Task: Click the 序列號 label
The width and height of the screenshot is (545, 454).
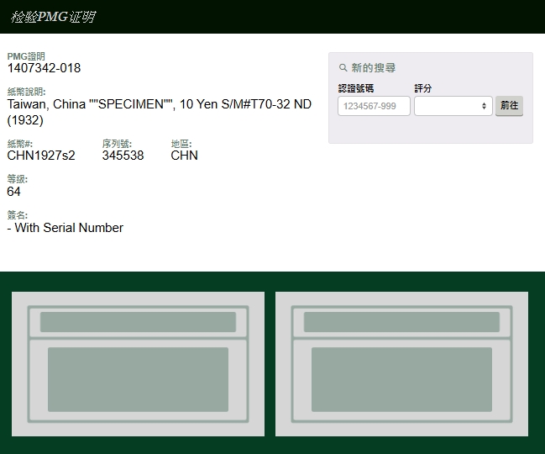Action: [117, 144]
